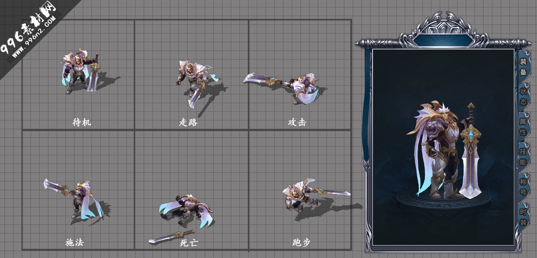
Task: Click the 待机 label text
Action: click(82, 122)
